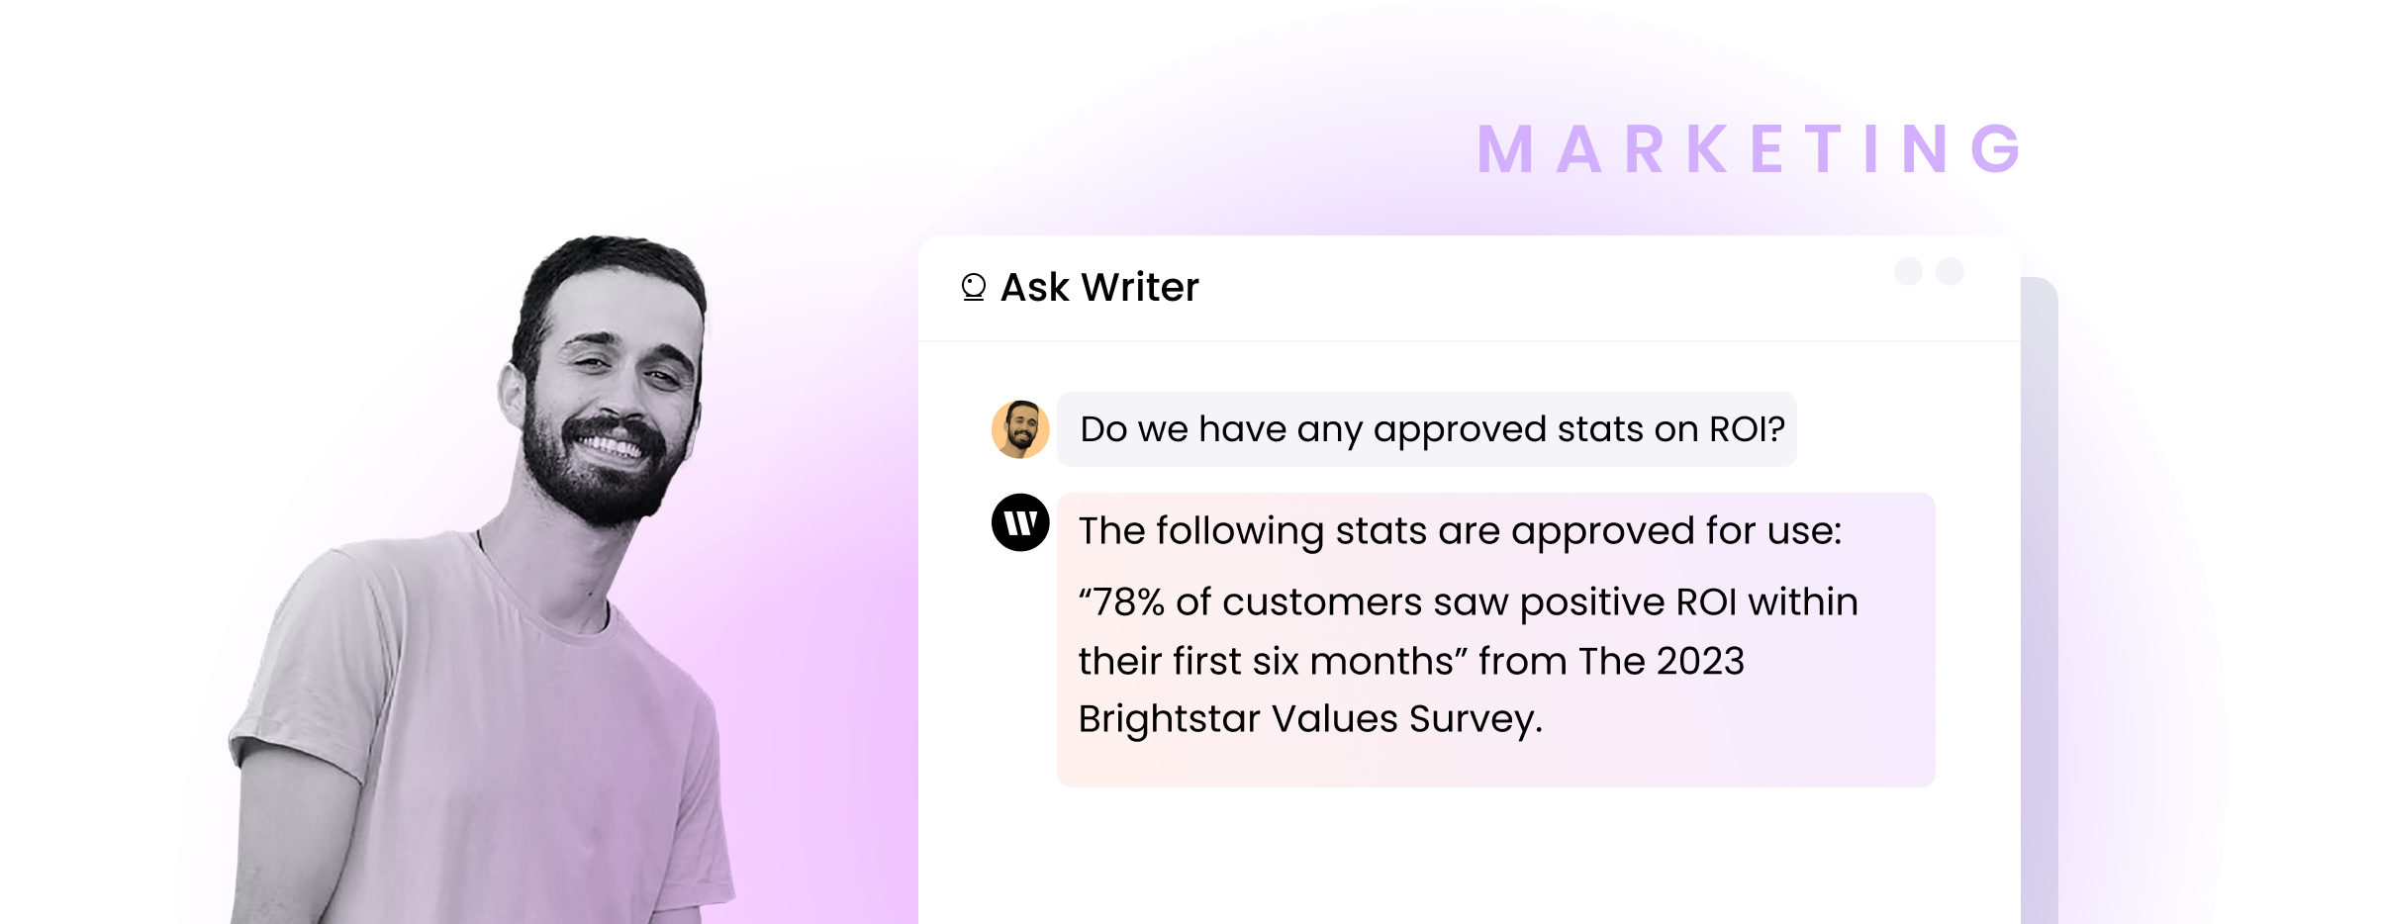
Task: Select the Ask Writer panel title
Action: point(1099,288)
